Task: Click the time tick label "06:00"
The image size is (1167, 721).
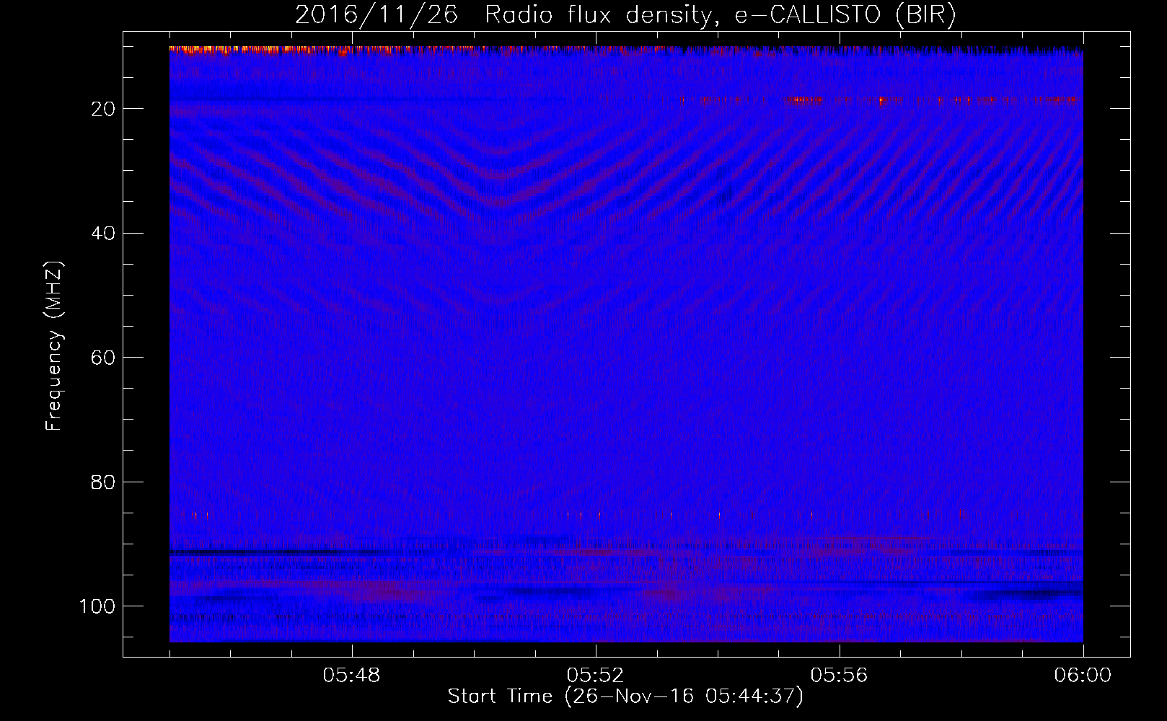Action: coord(1083,676)
